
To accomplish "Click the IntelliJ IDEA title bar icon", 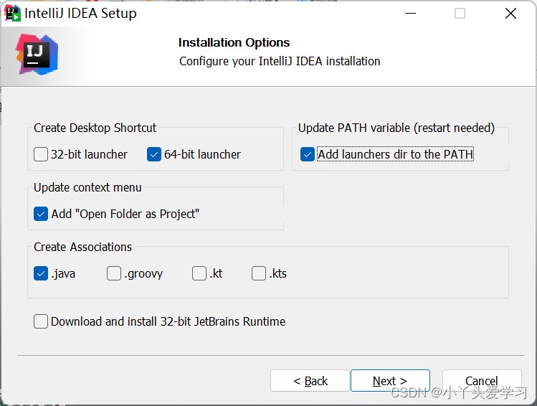I will click(x=12, y=13).
